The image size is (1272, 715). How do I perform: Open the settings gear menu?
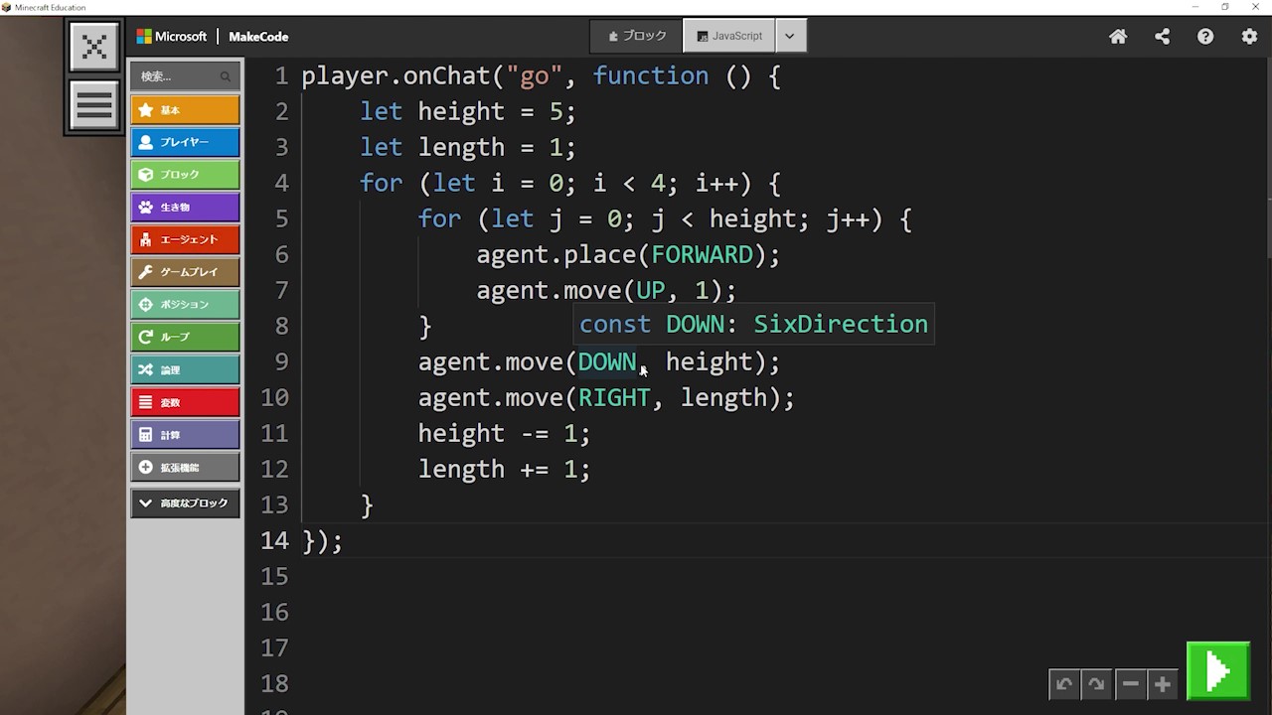pos(1249,37)
